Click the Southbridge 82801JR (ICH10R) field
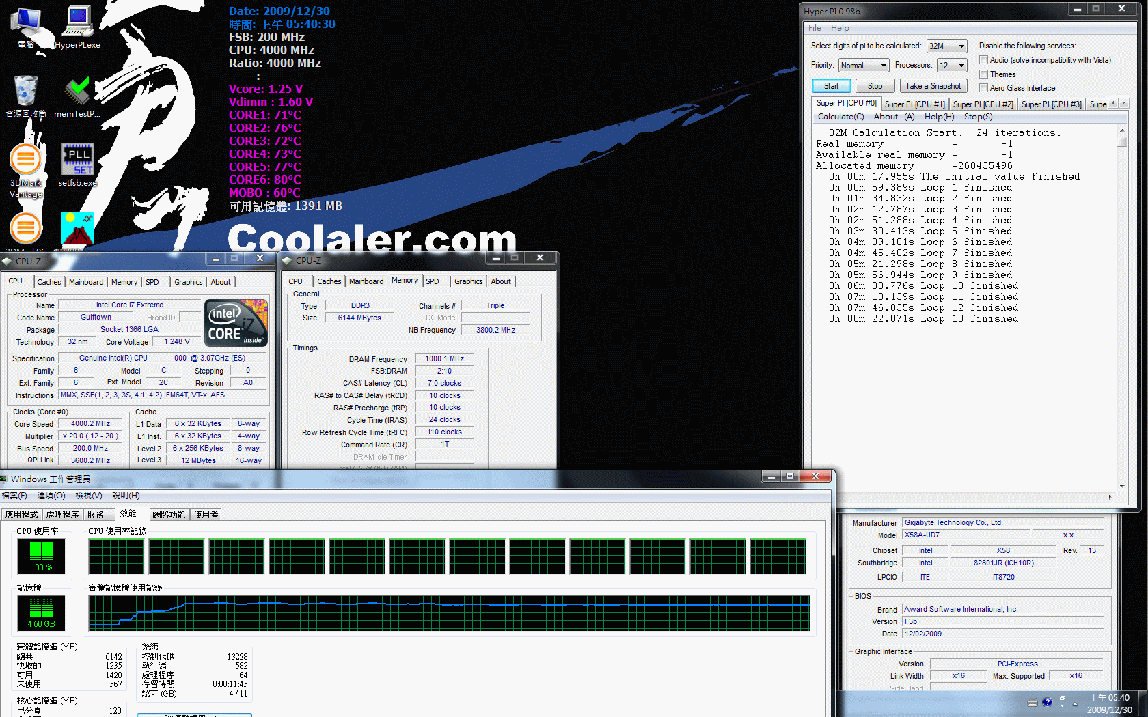1148x717 pixels. pyautogui.click(x=1003, y=563)
